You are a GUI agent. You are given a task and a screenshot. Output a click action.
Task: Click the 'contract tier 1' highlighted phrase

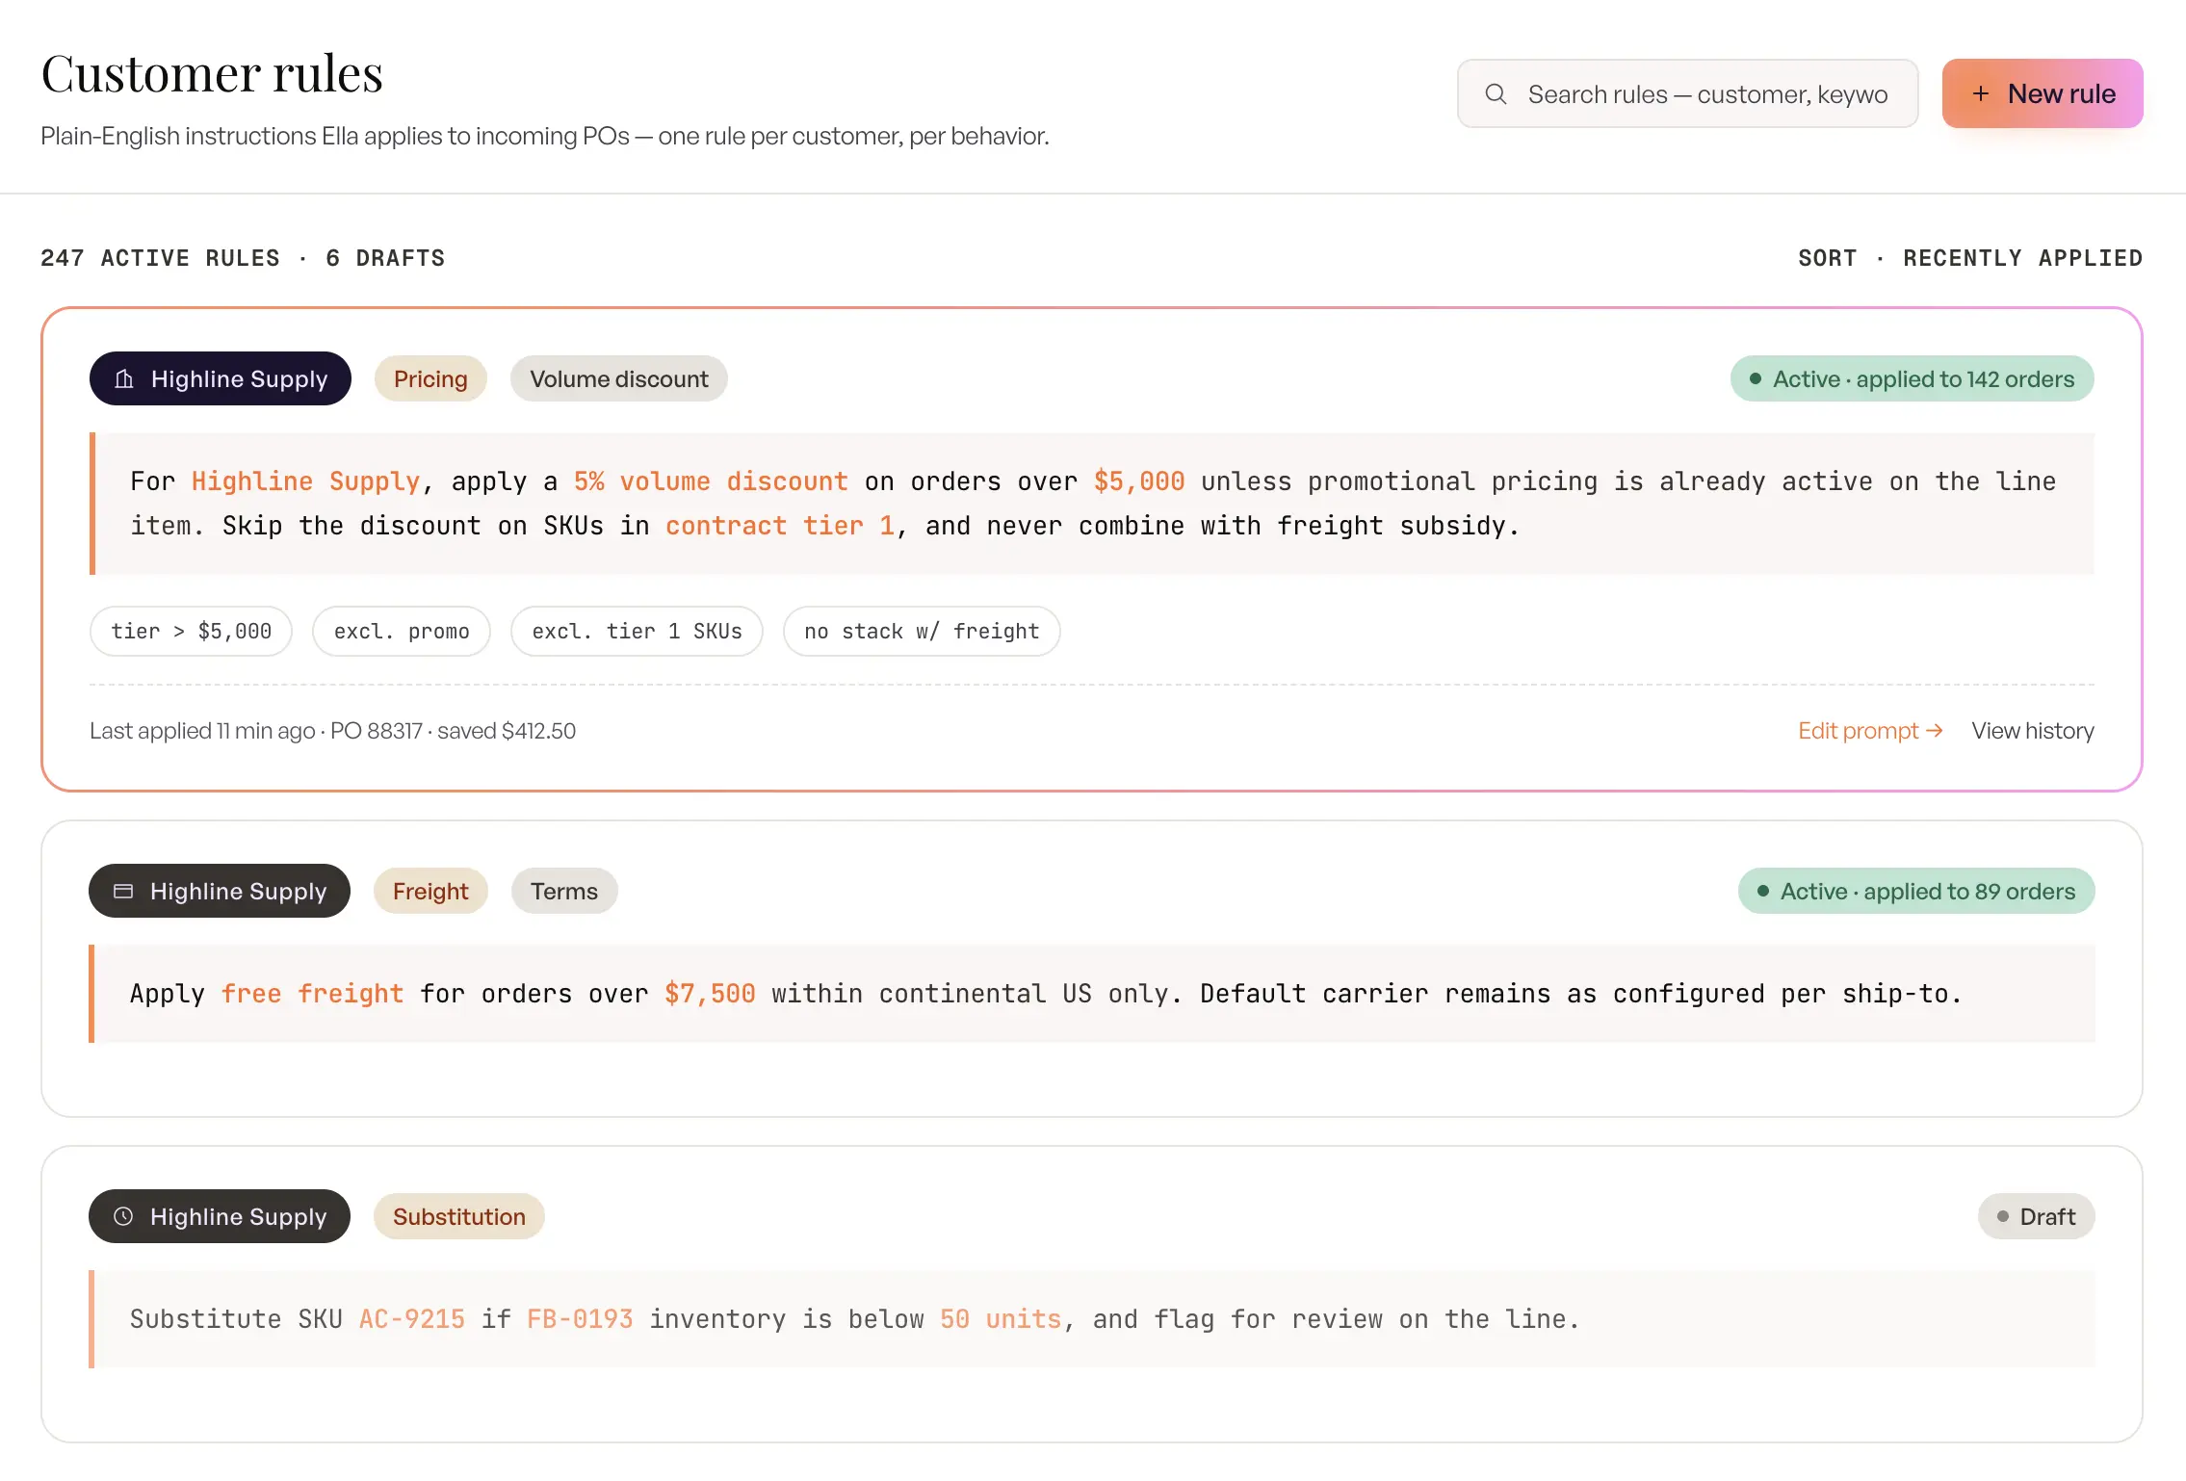780,525
